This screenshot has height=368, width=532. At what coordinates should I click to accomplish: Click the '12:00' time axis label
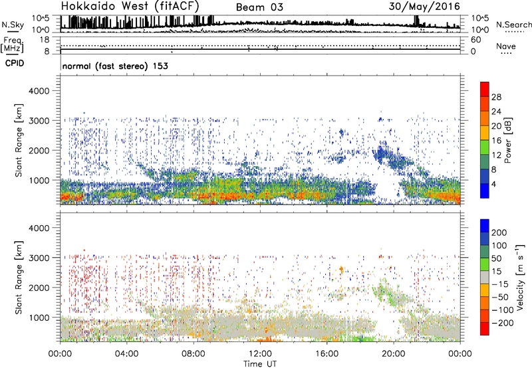[x=260, y=354]
